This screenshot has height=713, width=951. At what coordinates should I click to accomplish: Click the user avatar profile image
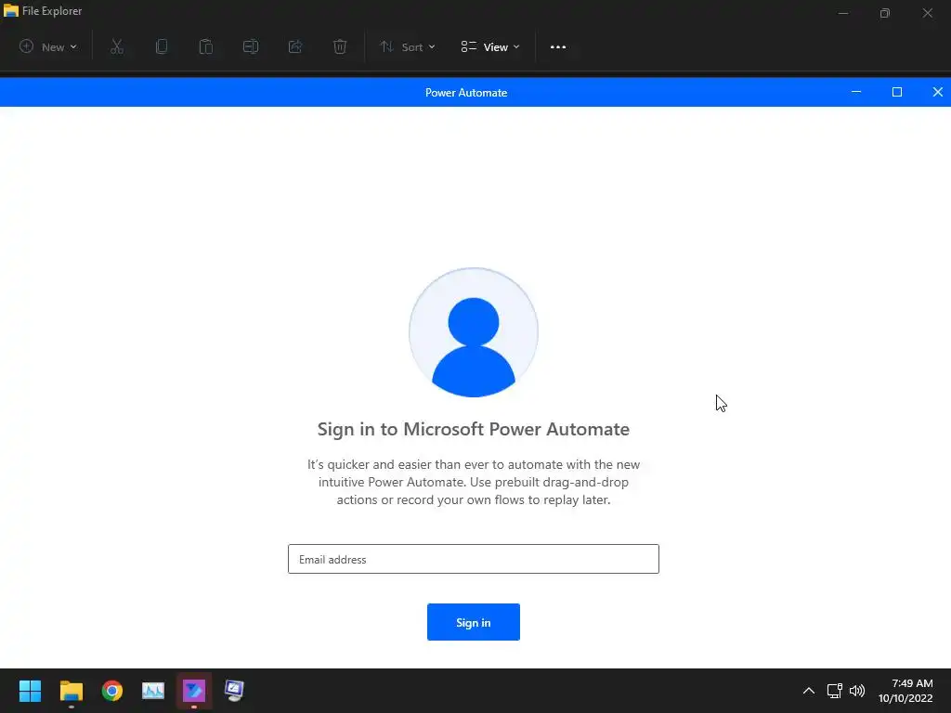(474, 332)
